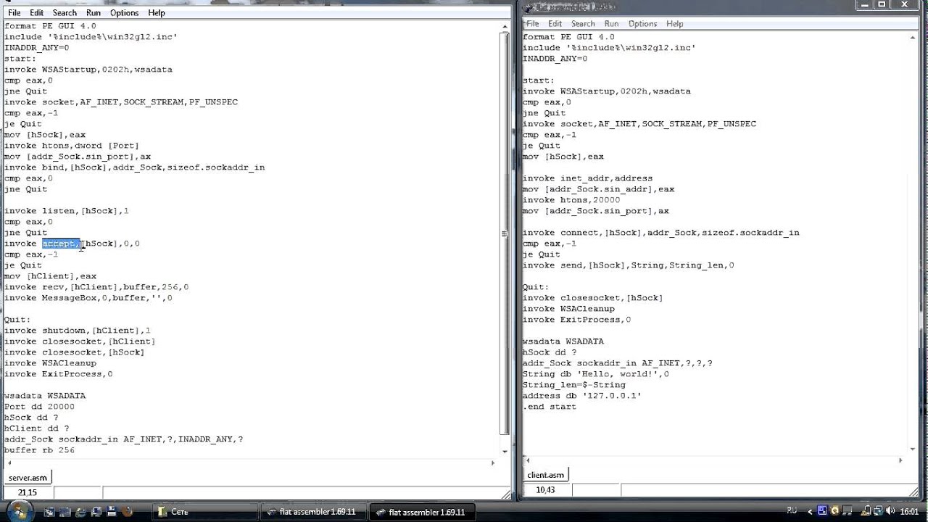
Task: Switch to the Сеть taskbar window
Action: tap(205, 512)
